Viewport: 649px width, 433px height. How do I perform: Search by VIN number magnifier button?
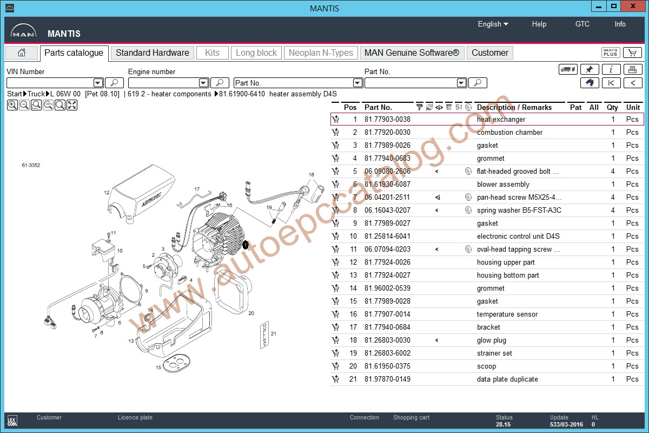click(114, 83)
